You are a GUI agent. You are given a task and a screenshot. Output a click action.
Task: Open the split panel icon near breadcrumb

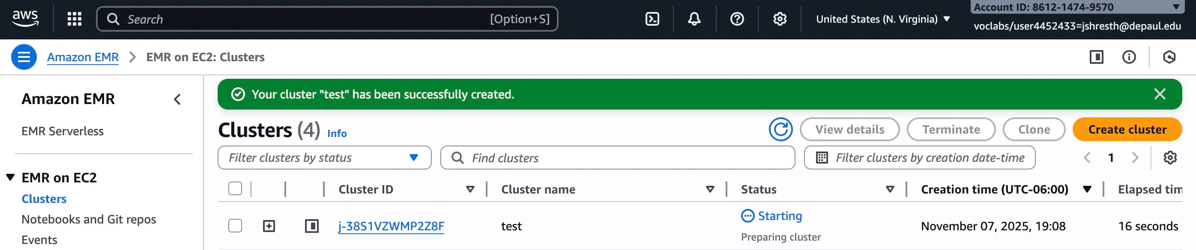click(x=1096, y=57)
